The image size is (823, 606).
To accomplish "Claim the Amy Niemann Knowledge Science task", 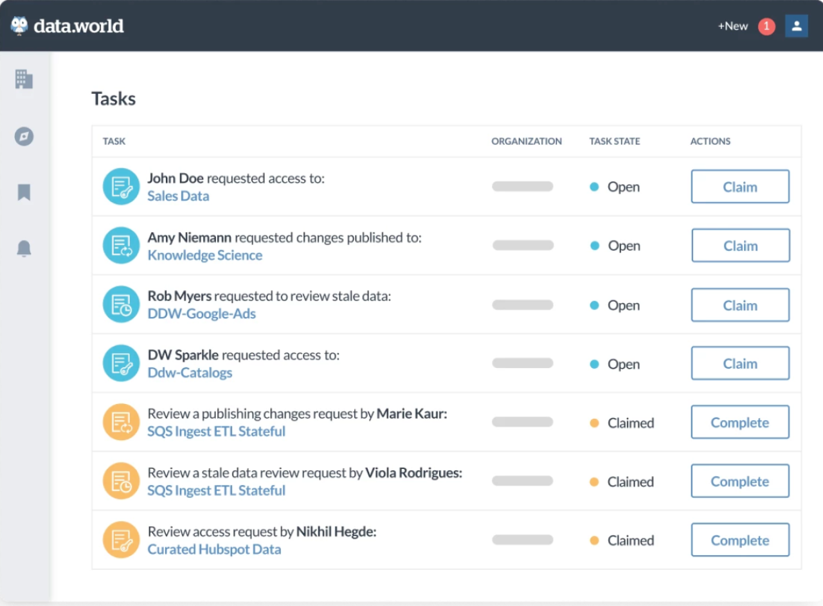I will point(740,246).
